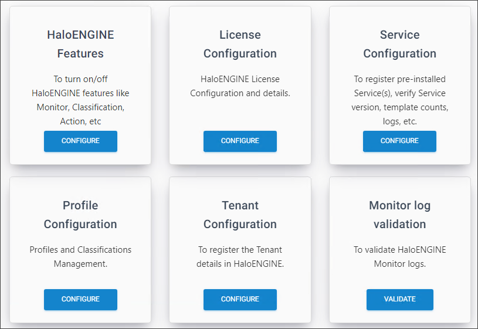
Task: Click the Tenant Configuration heading
Action: 240,215
